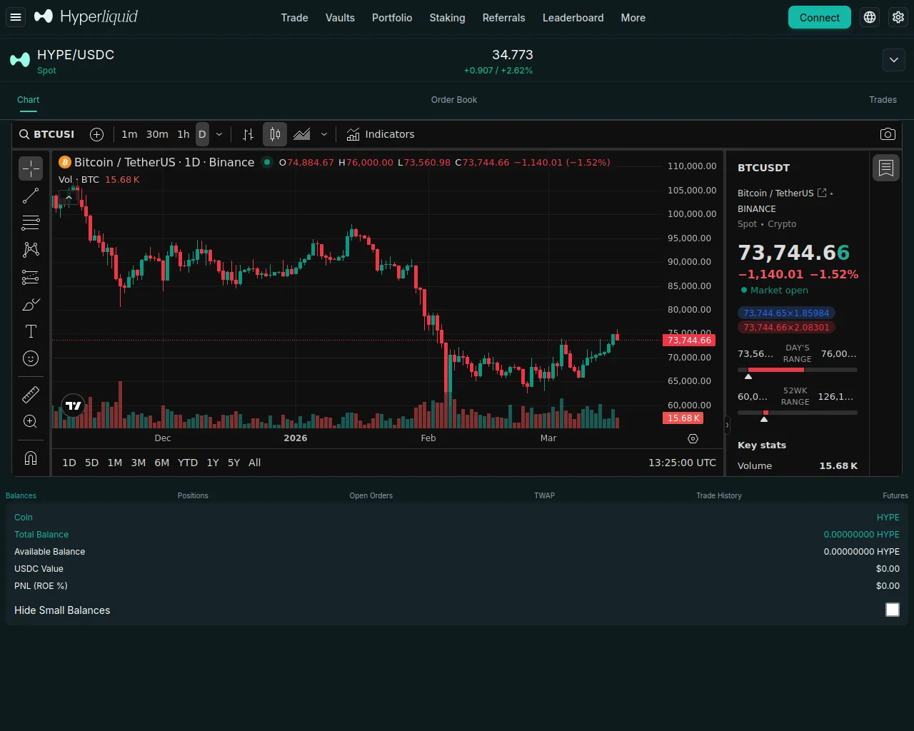Collapse the volume indicator legend
914x731 pixels.
pos(69,198)
